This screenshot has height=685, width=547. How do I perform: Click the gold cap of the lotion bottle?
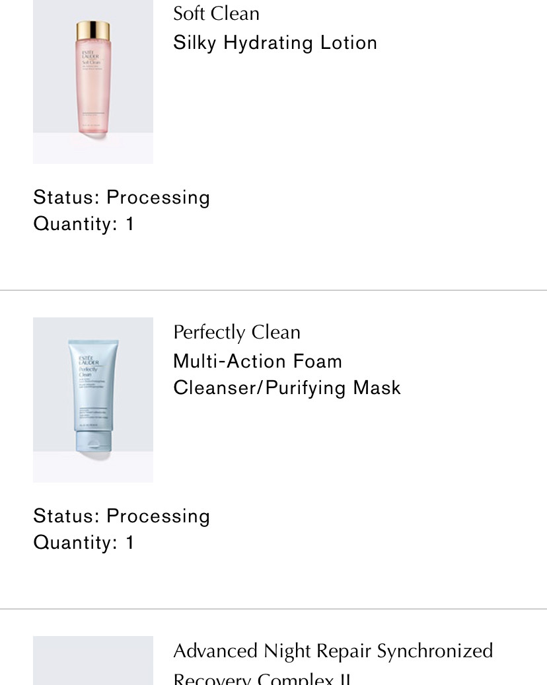coord(93,31)
